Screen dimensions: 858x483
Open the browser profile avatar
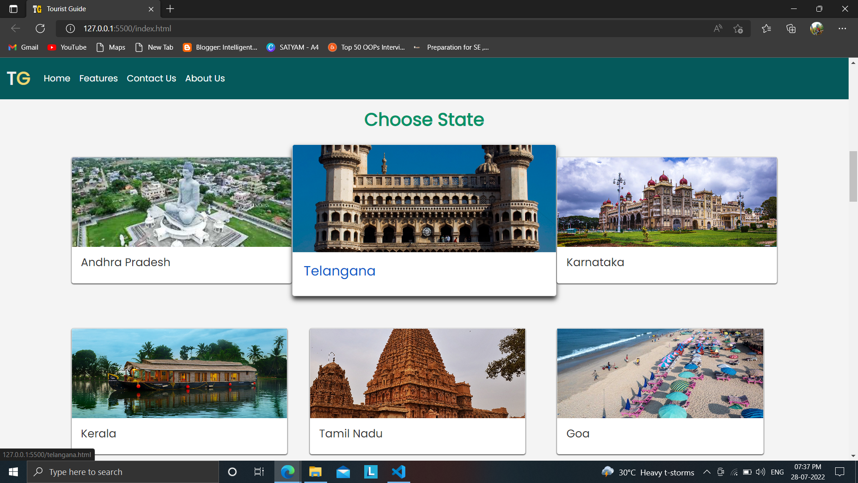(817, 28)
